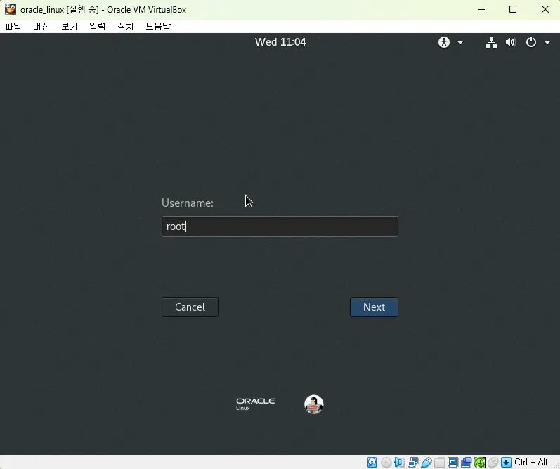
Task: Focus the Username input field
Action: pos(280,226)
